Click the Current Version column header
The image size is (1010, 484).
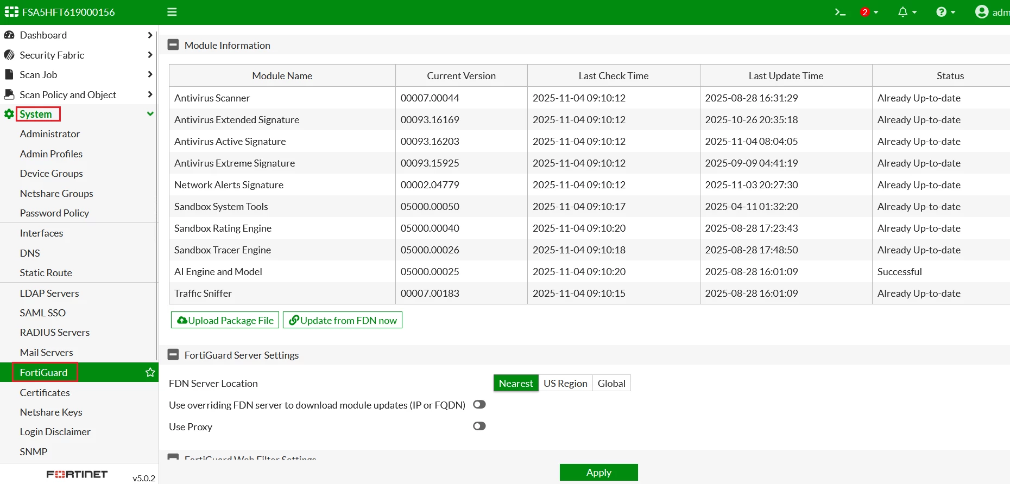pos(462,76)
